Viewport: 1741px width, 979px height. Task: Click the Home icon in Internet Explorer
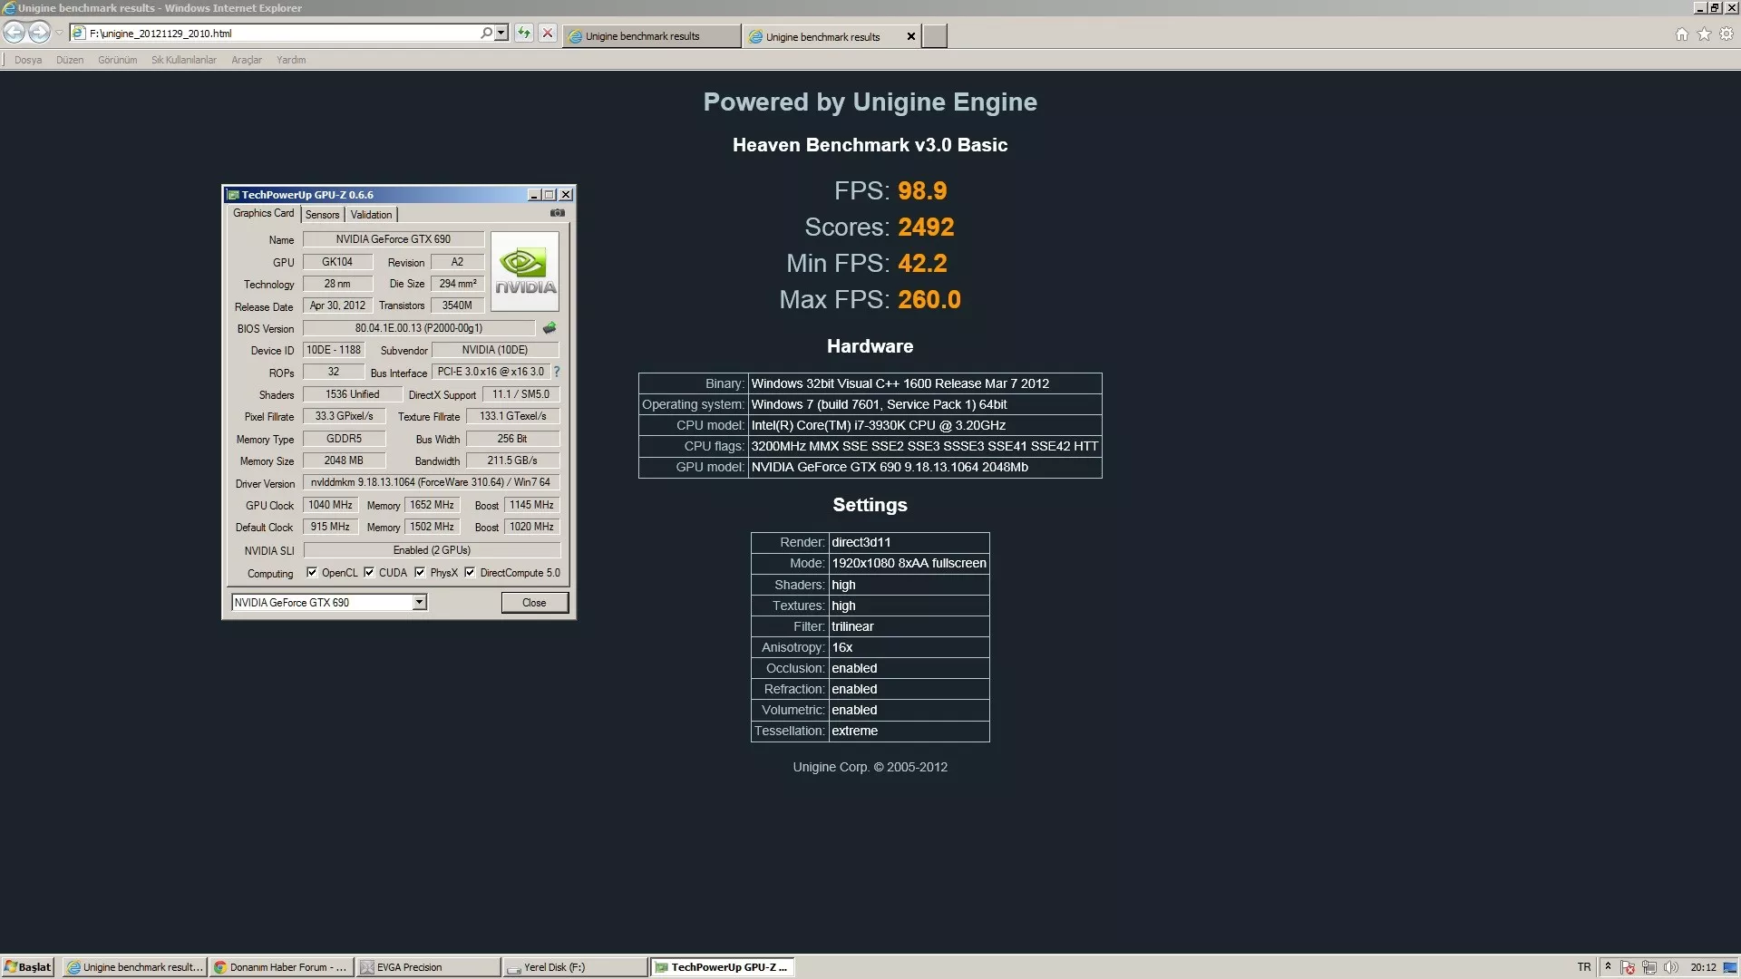(1682, 34)
